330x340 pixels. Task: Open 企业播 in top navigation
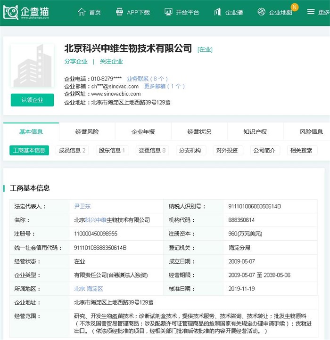[234, 12]
